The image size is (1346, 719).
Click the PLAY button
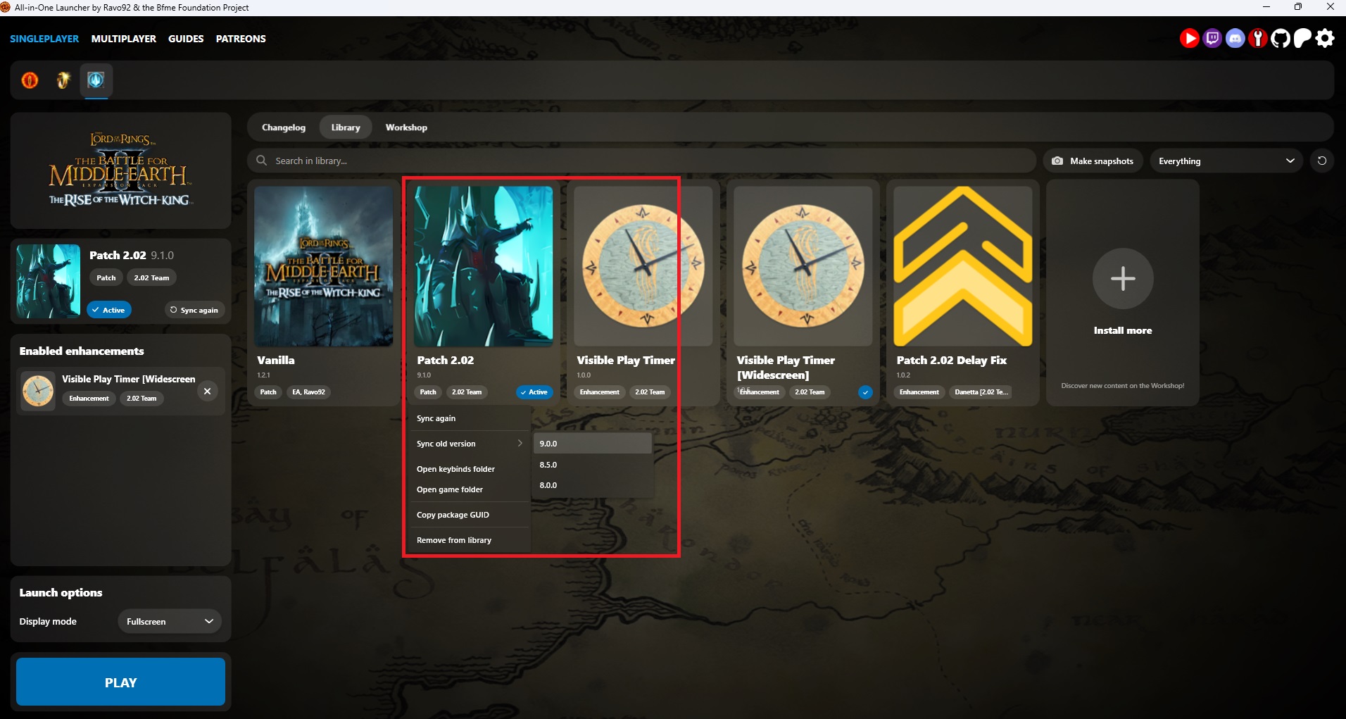coord(120,681)
